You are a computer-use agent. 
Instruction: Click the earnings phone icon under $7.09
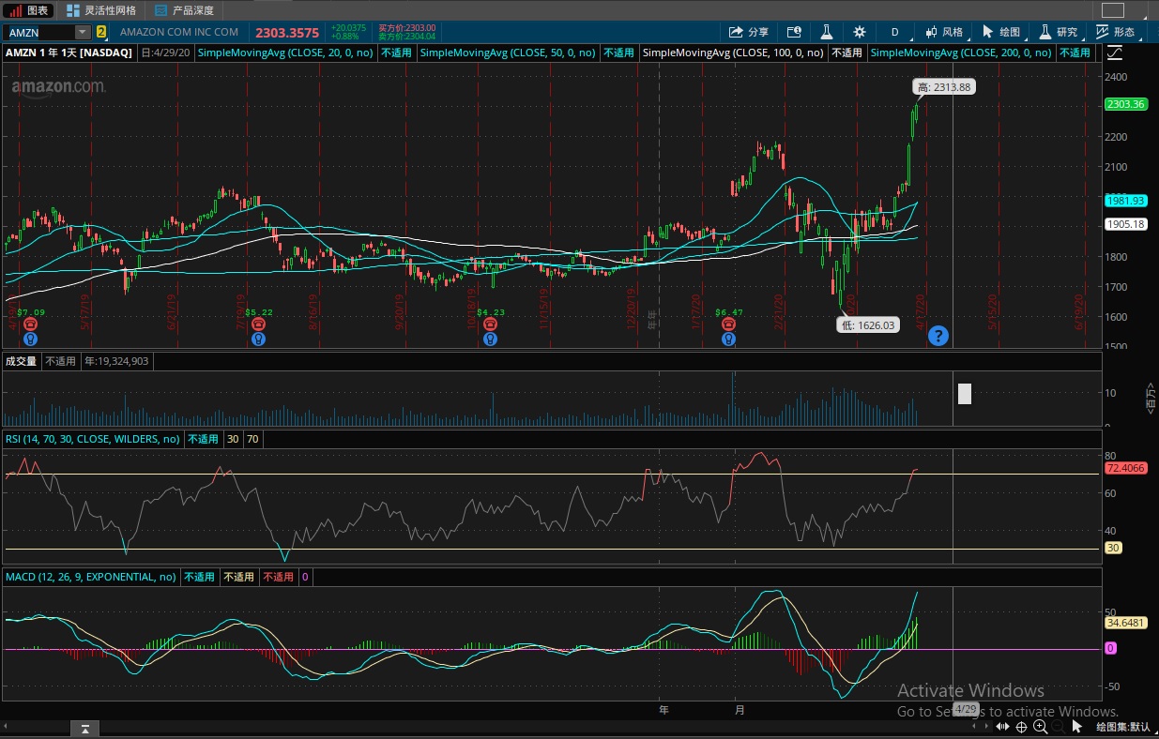point(31,324)
